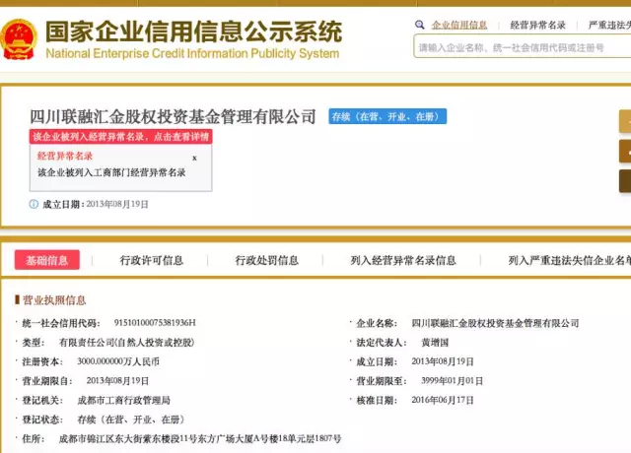Select the 基础信息 tab
The width and height of the screenshot is (631, 453).
point(47,260)
